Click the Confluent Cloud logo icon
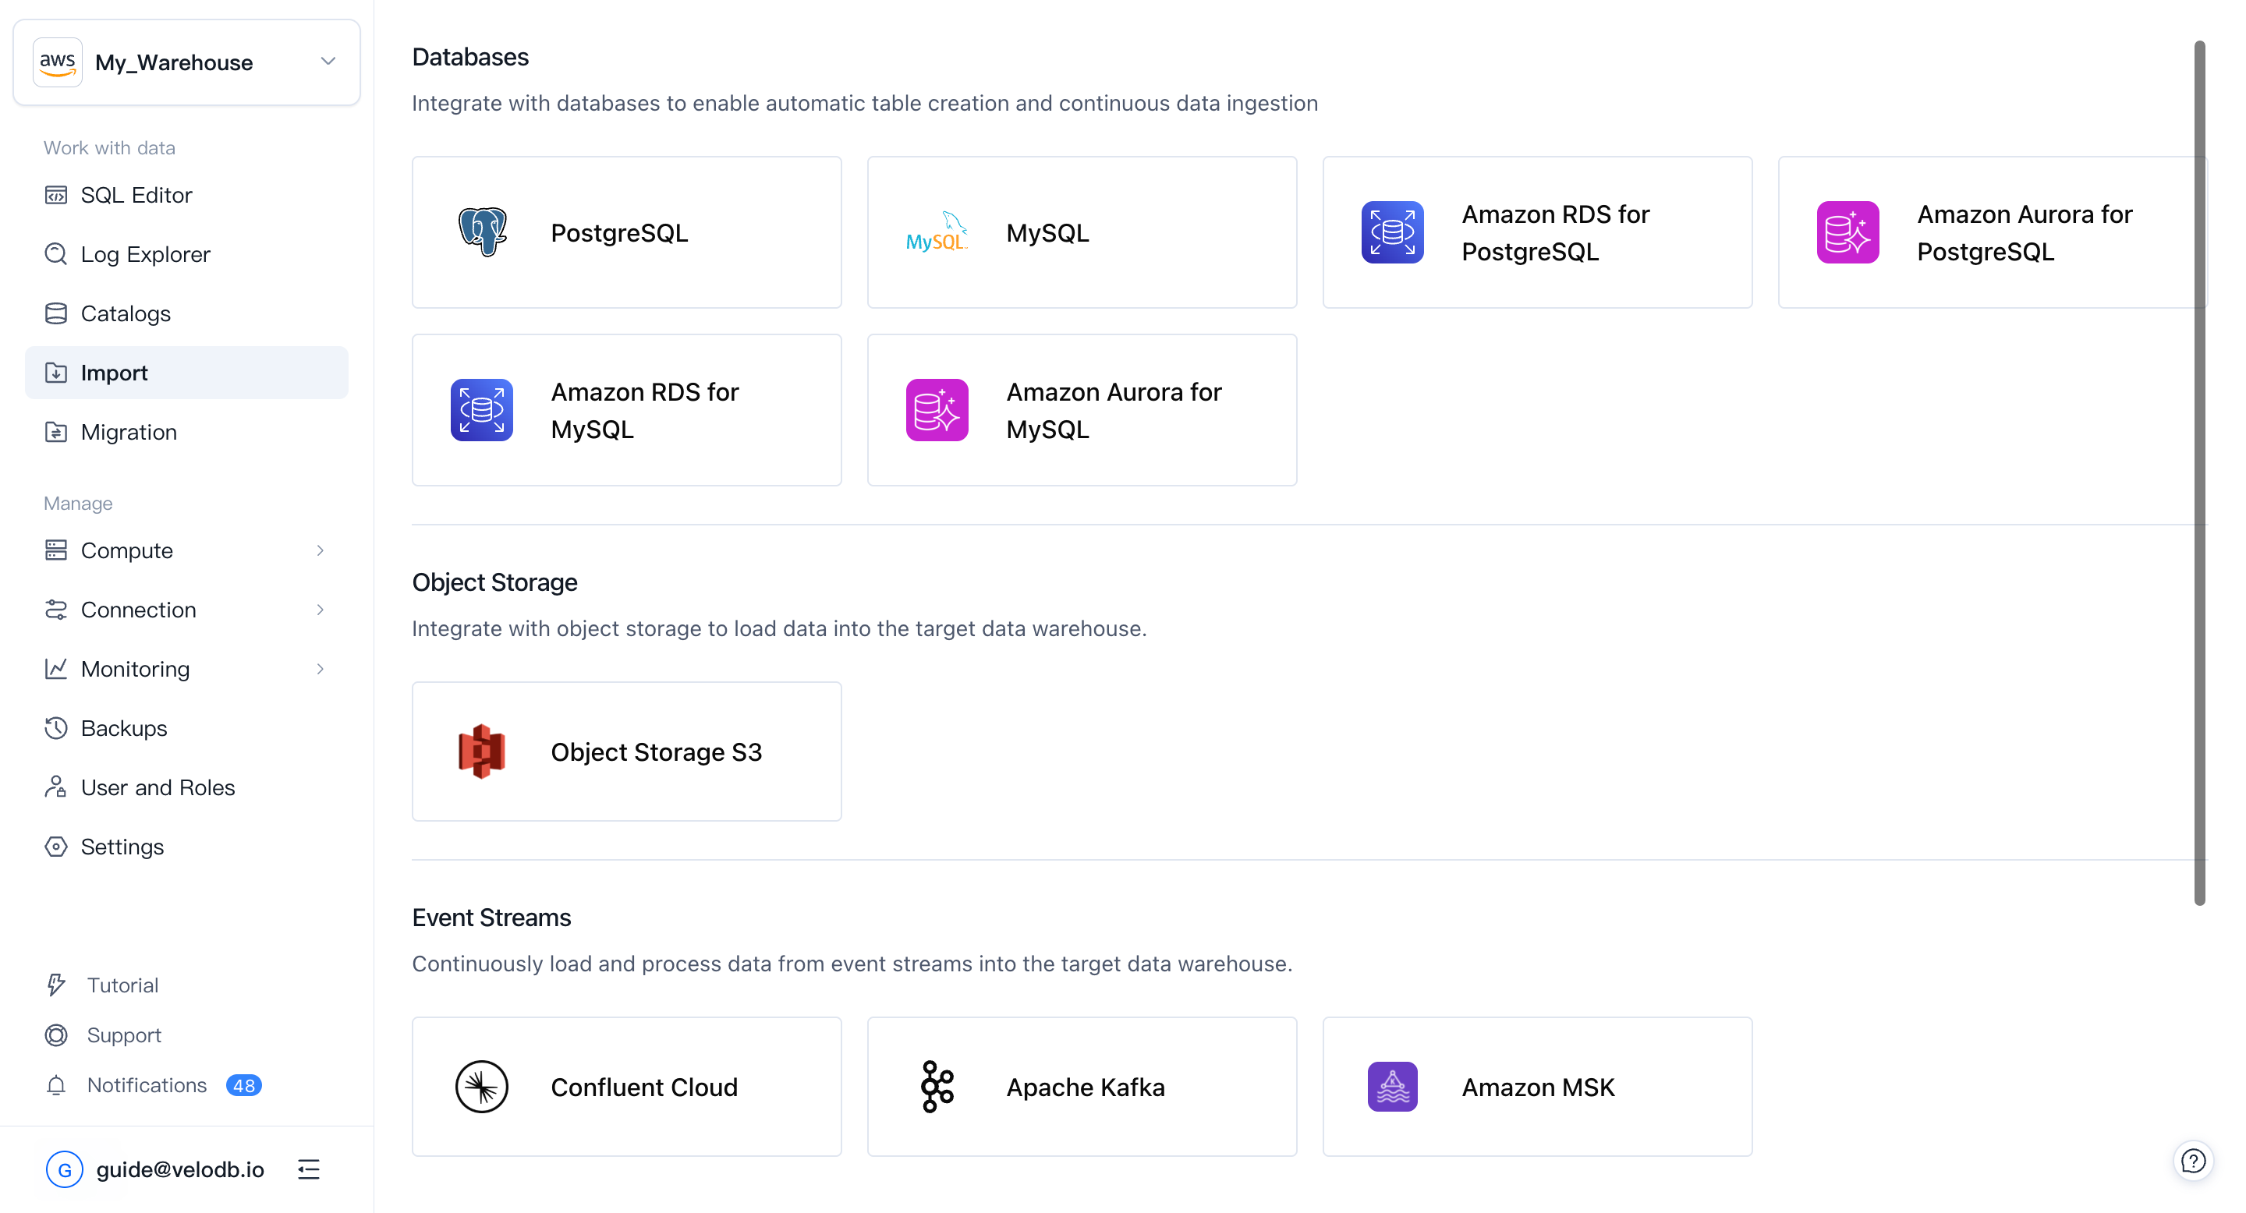The width and height of the screenshot is (2246, 1213). tap(482, 1087)
